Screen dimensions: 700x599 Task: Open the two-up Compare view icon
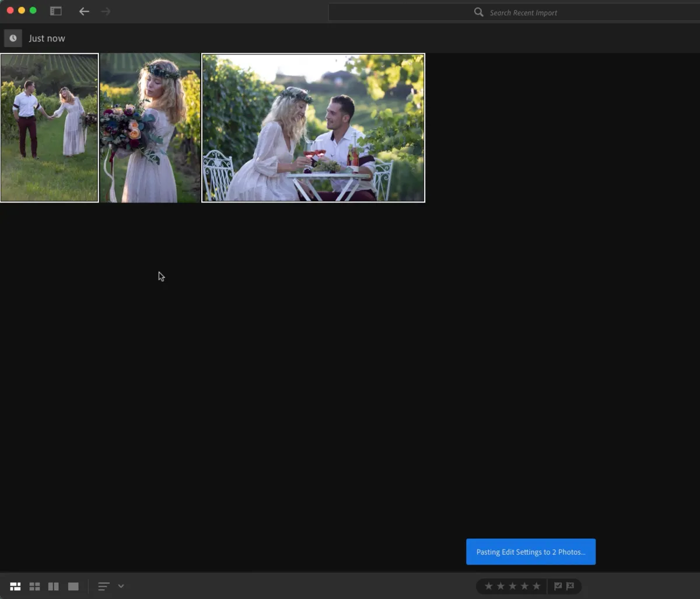53,586
